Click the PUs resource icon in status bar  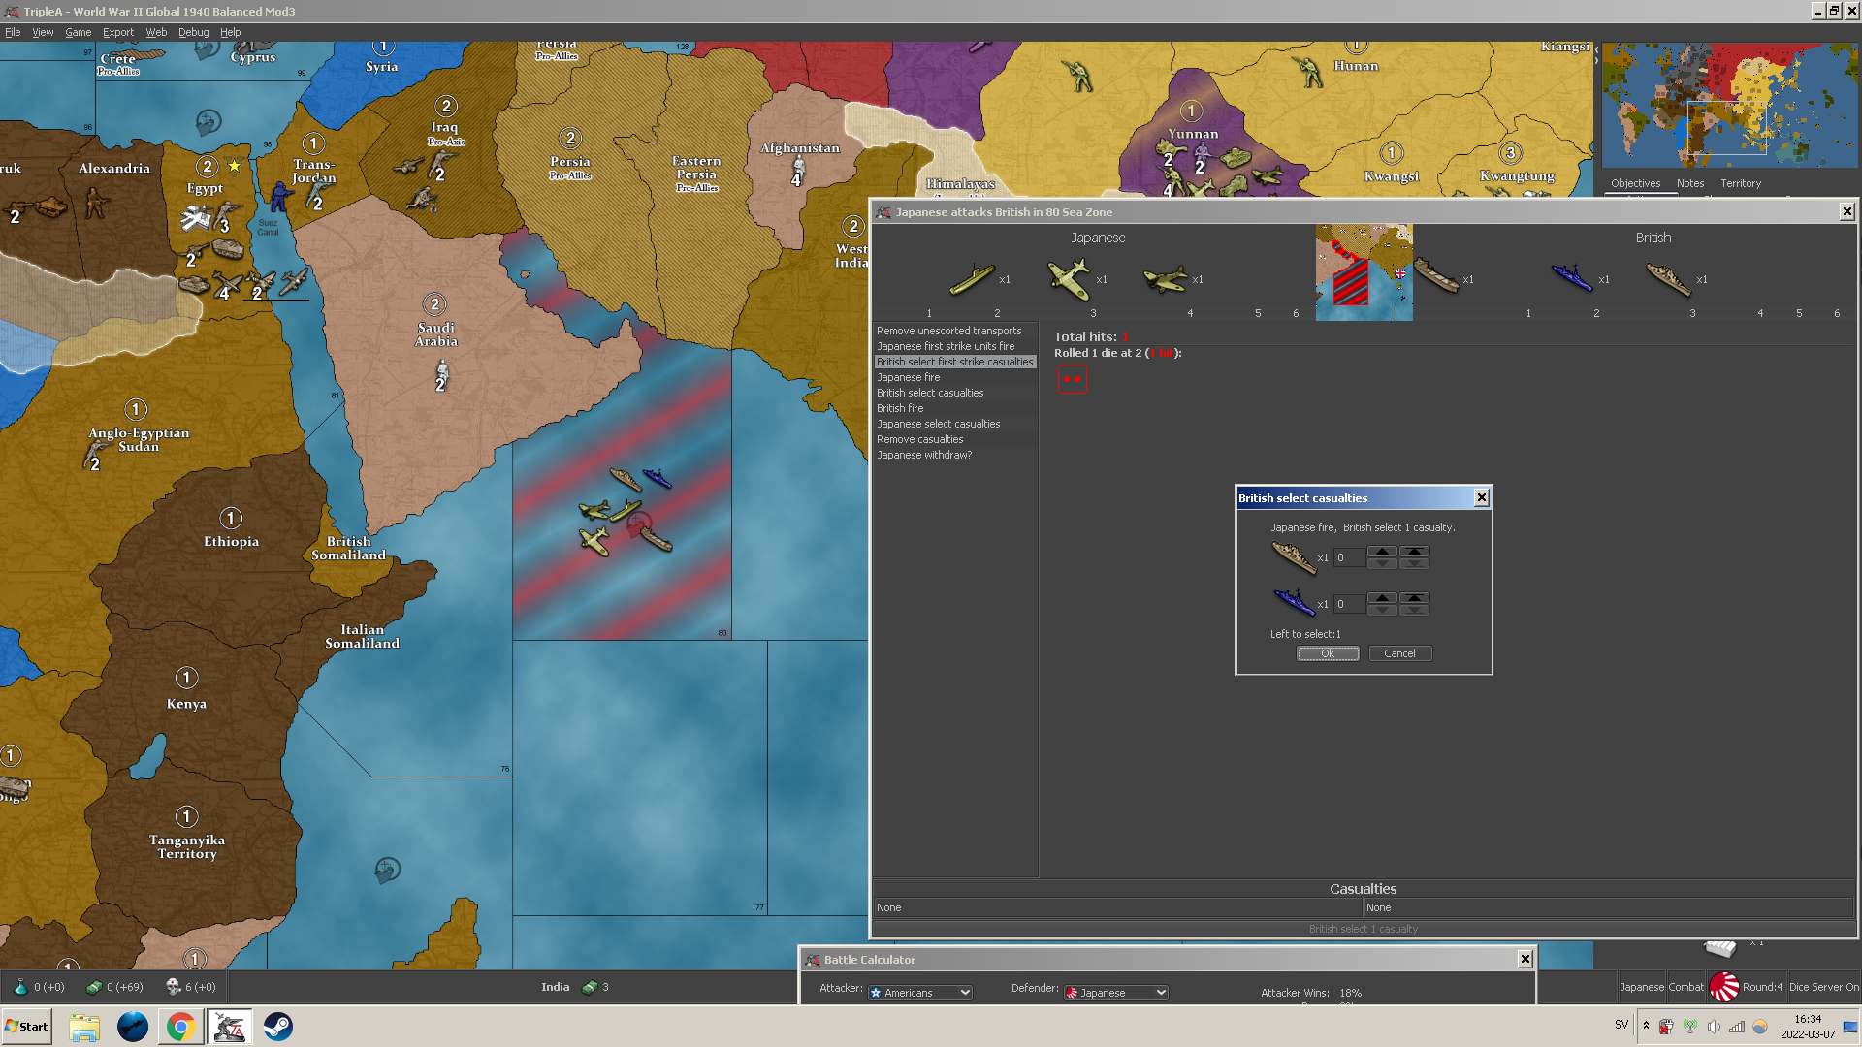[x=94, y=987]
